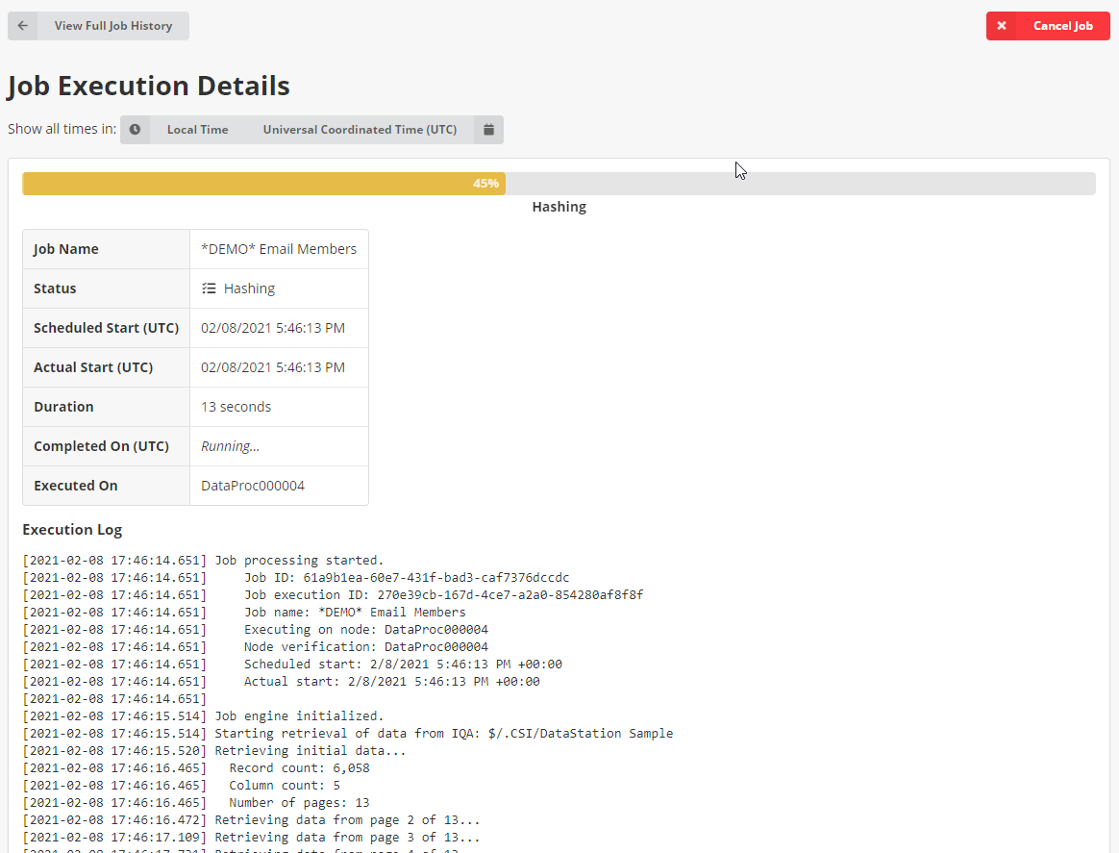This screenshot has height=853, width=1119.
Task: Click the Job Execution Details page title
Action: click(149, 86)
